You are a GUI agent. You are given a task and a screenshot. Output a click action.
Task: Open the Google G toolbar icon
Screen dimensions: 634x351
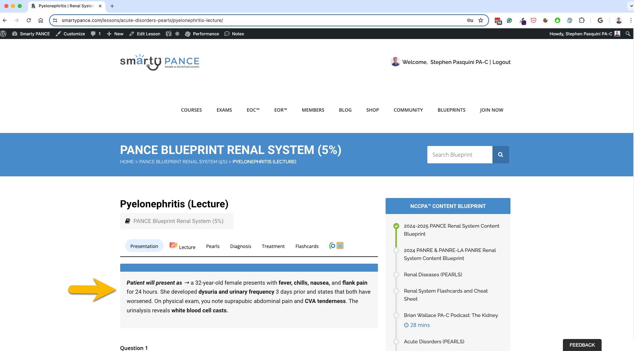[x=600, y=20]
